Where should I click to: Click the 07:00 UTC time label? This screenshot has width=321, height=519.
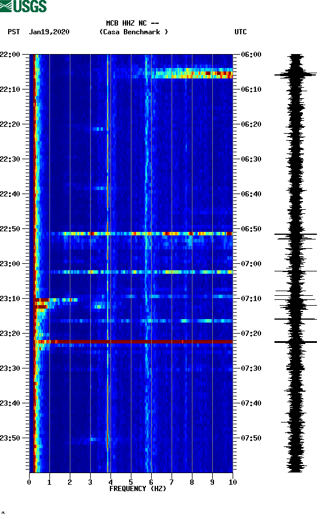pos(251,264)
